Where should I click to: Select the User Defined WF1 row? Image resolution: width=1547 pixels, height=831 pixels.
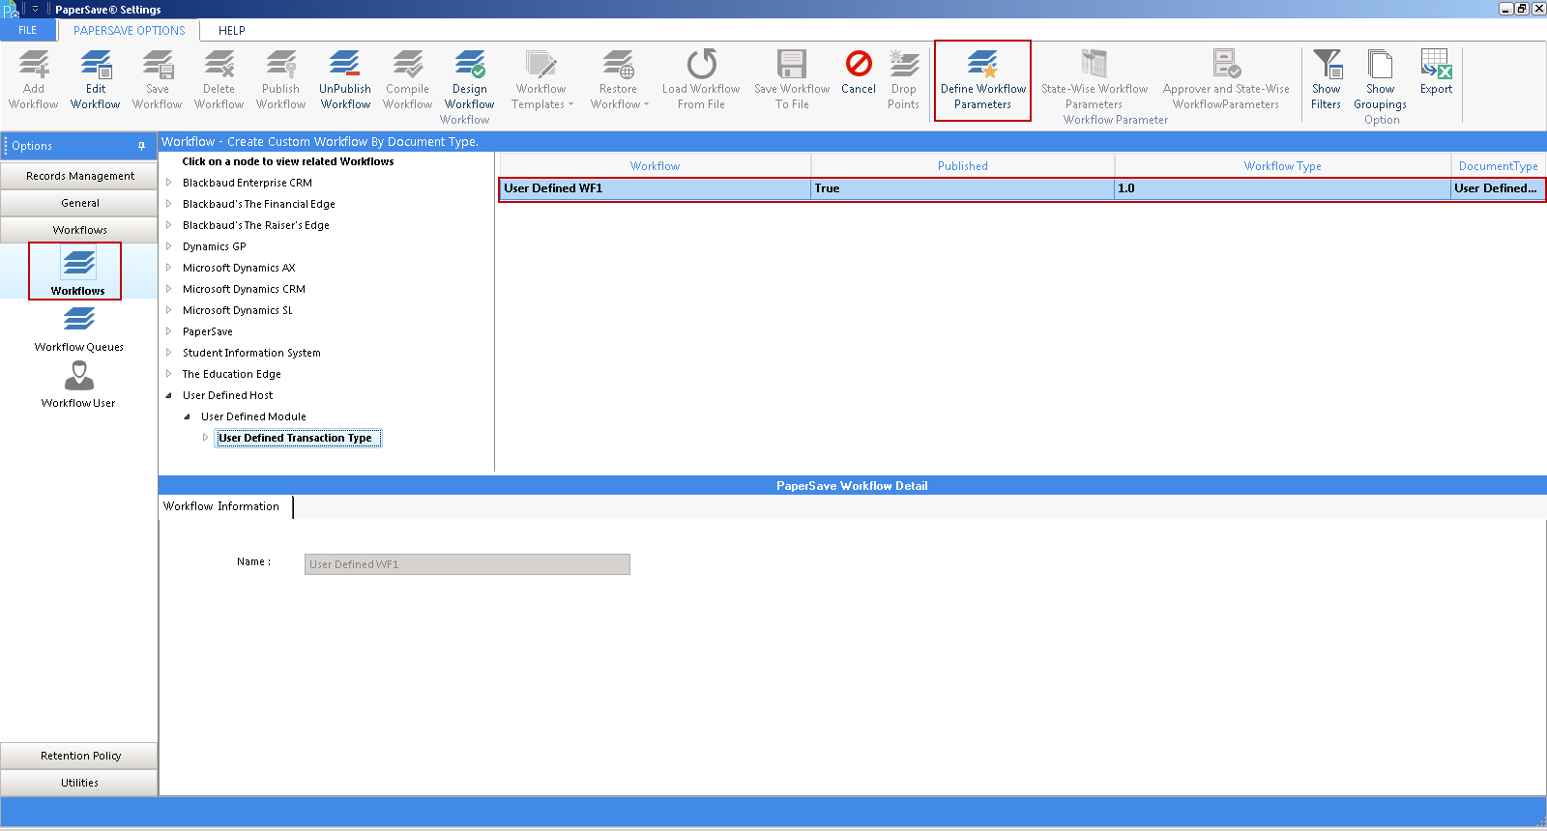click(x=1022, y=188)
